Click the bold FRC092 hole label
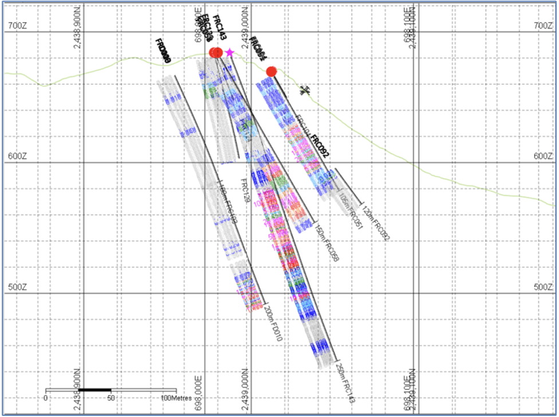Viewport: 559px width, 417px height. point(320,146)
